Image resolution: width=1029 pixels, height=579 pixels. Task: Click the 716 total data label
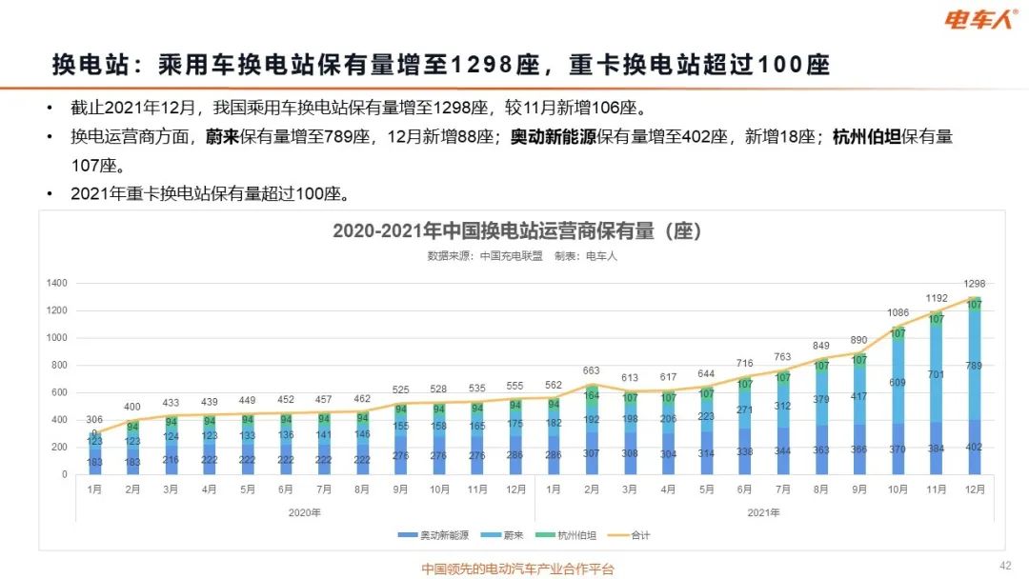pyautogui.click(x=744, y=363)
